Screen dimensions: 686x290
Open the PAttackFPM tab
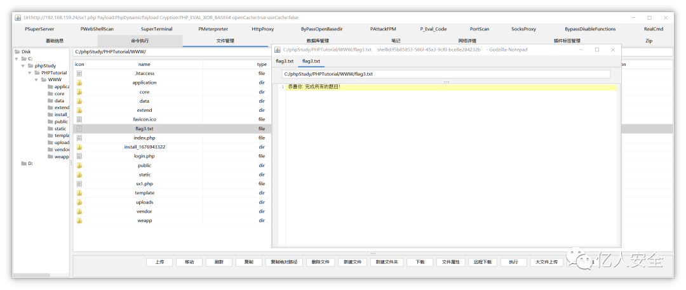[x=383, y=29]
